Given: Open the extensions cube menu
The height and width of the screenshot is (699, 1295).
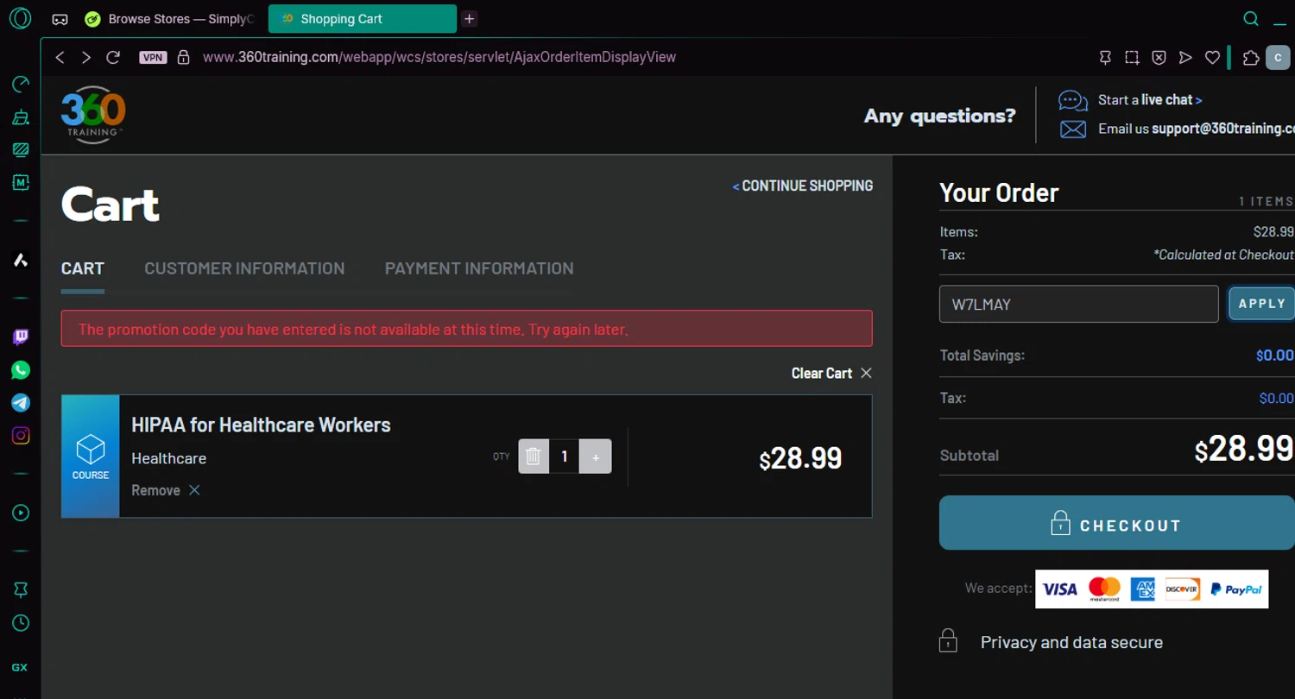Looking at the screenshot, I should click(x=1251, y=57).
